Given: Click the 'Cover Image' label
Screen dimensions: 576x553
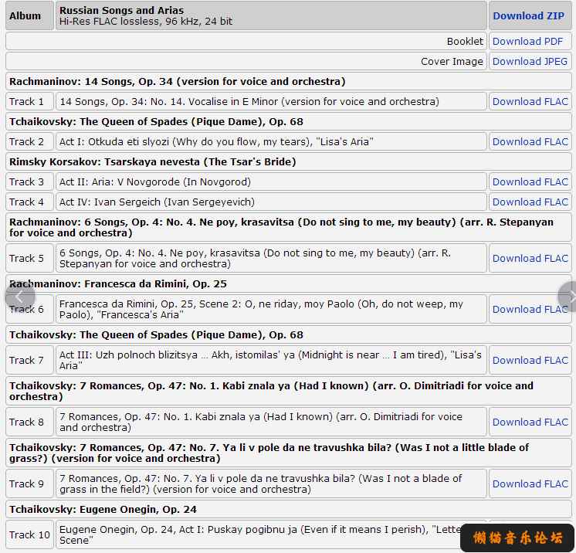Looking at the screenshot, I should coord(452,61).
